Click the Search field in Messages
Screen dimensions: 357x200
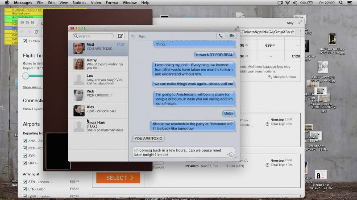(93, 36)
